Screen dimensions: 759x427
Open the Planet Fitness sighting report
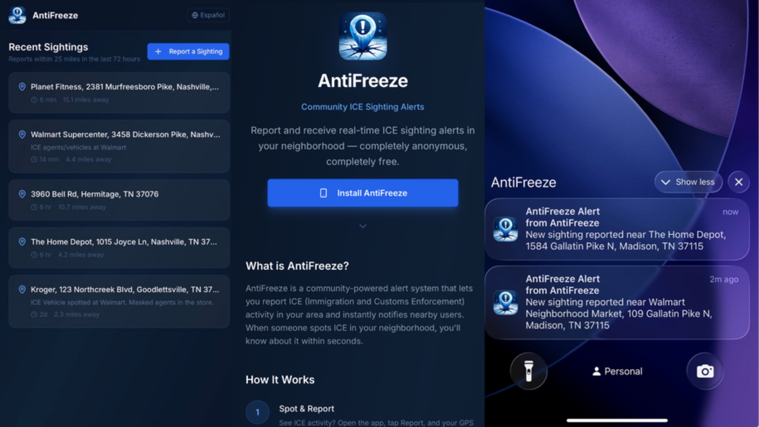119,93
